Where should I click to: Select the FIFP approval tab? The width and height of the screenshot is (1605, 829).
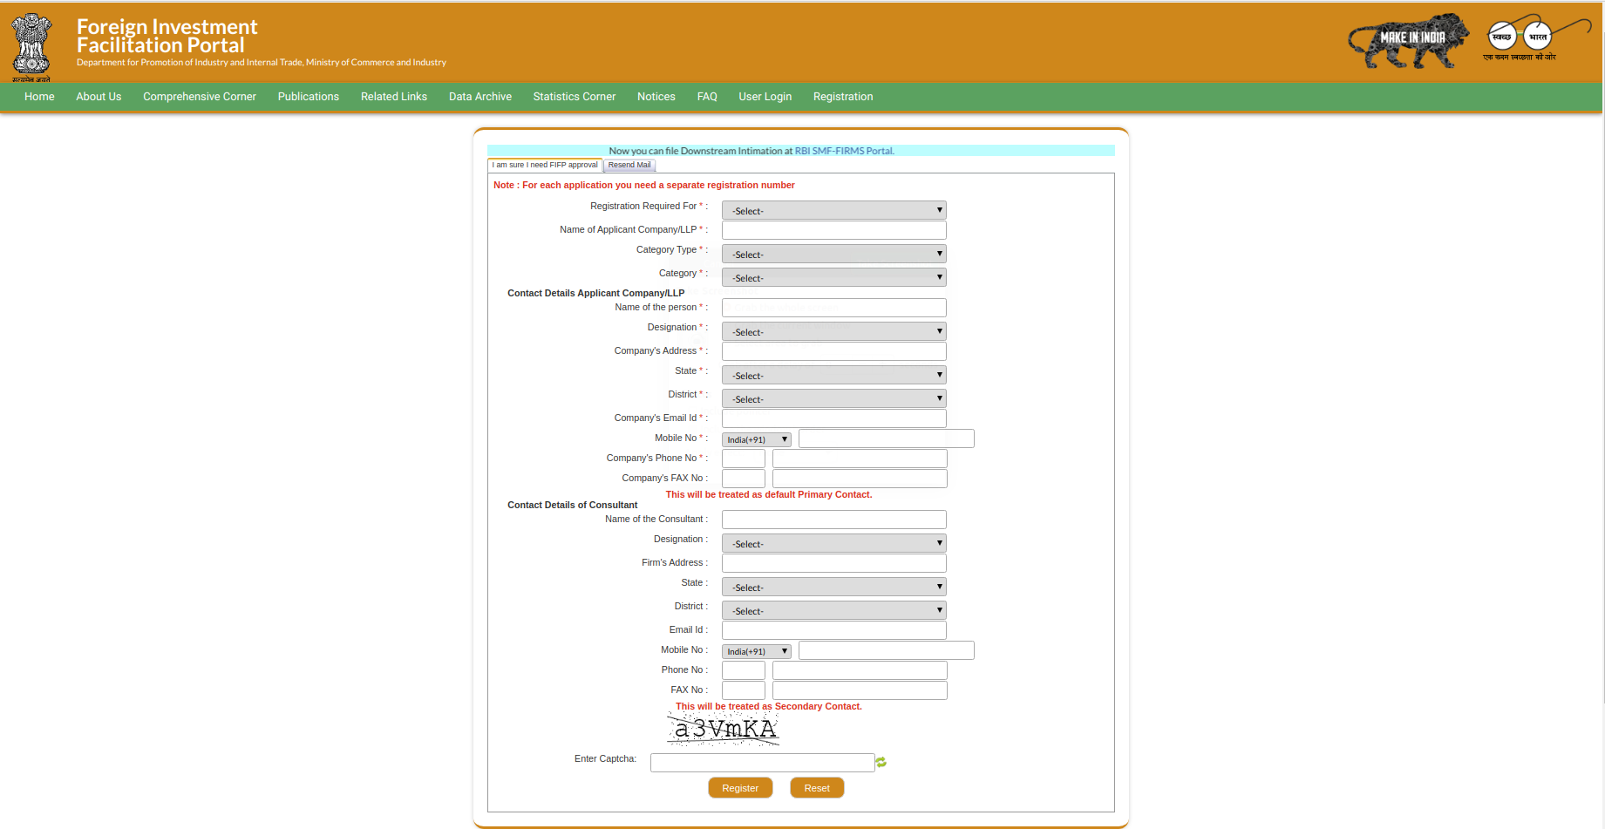point(544,165)
